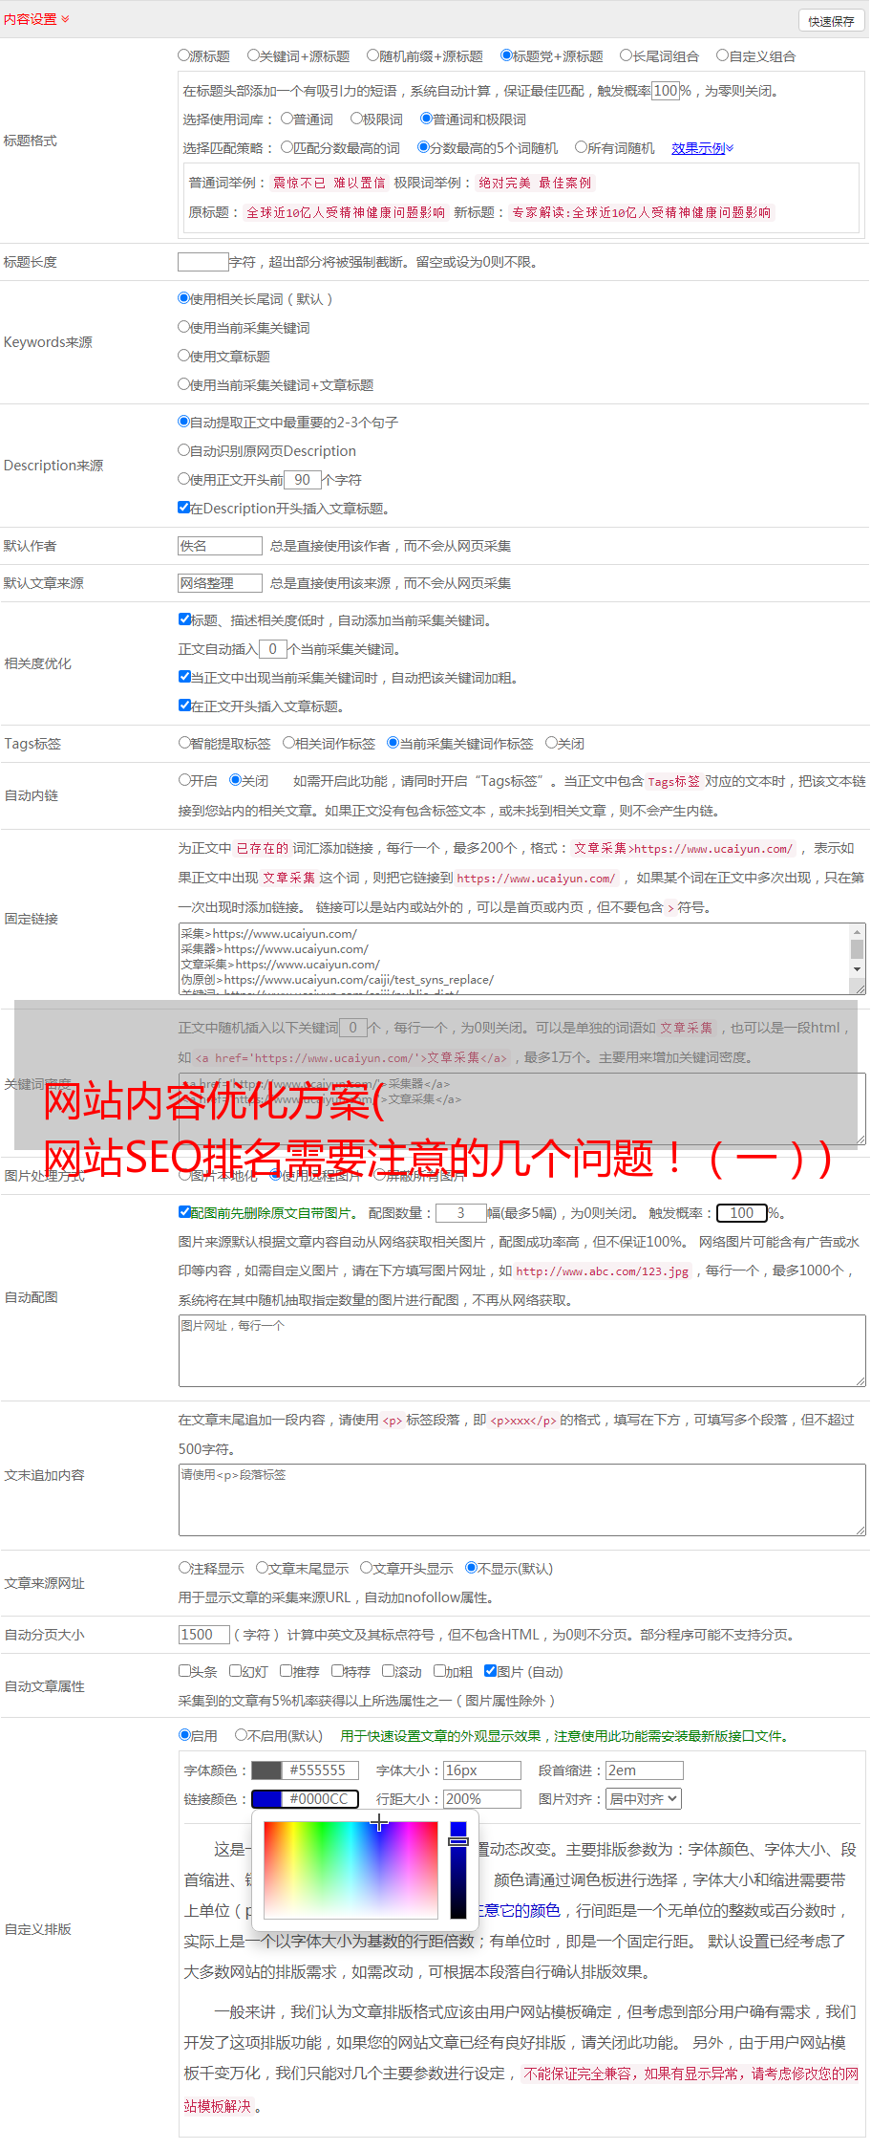Enable 自动内链 with 开启 option
The image size is (871, 2150).
click(x=185, y=780)
